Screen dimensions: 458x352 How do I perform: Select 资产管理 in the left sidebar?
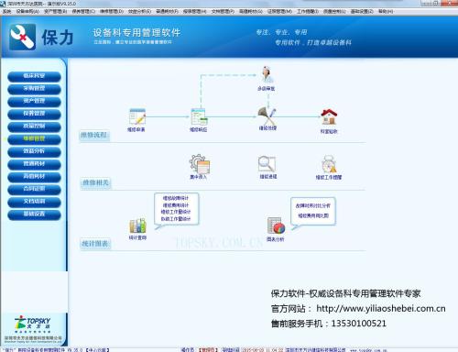pos(34,101)
